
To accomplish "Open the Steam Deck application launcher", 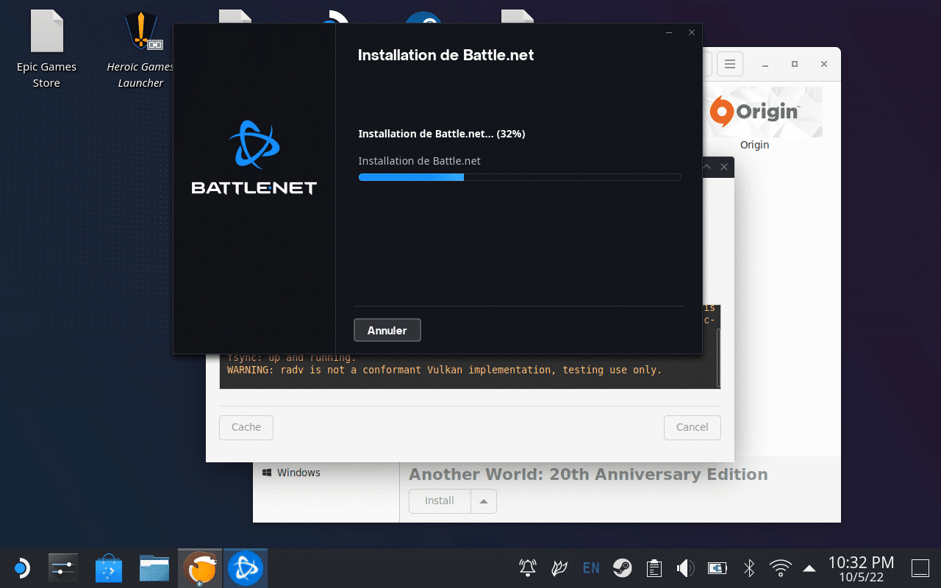I will point(21,568).
